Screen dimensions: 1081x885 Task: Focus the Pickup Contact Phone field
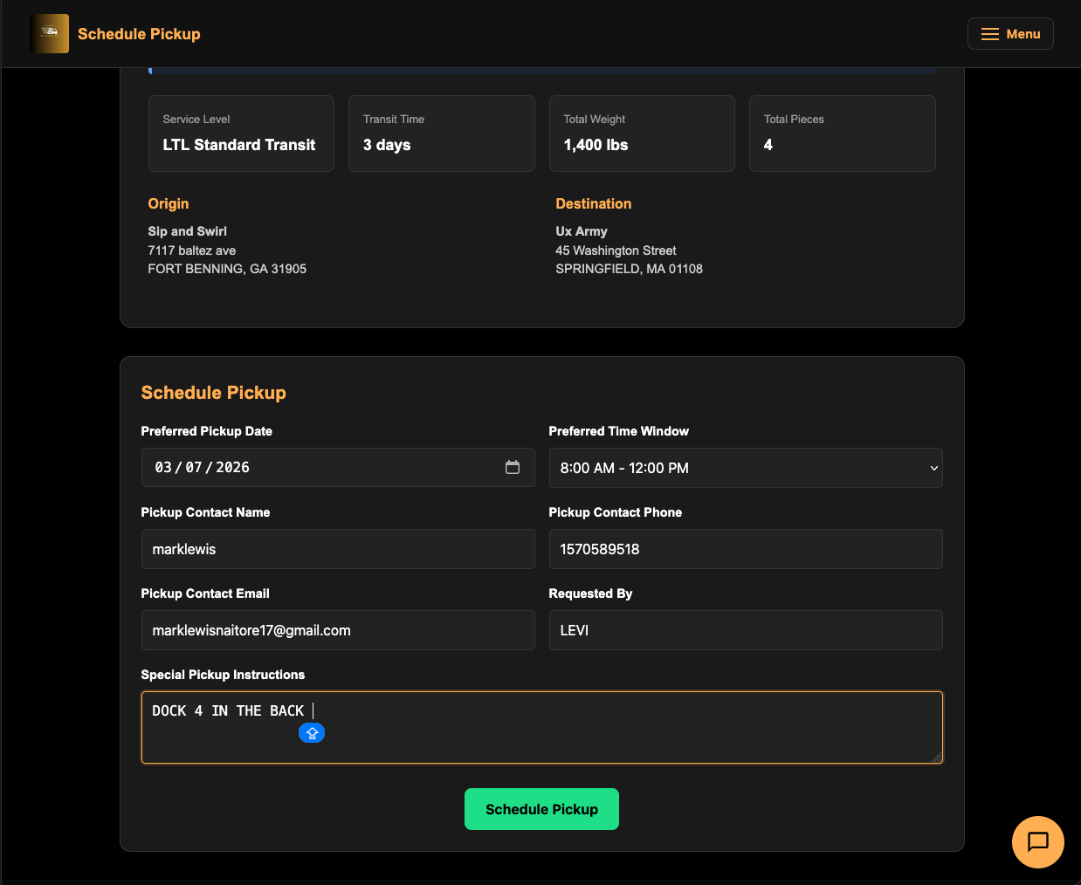click(x=745, y=549)
